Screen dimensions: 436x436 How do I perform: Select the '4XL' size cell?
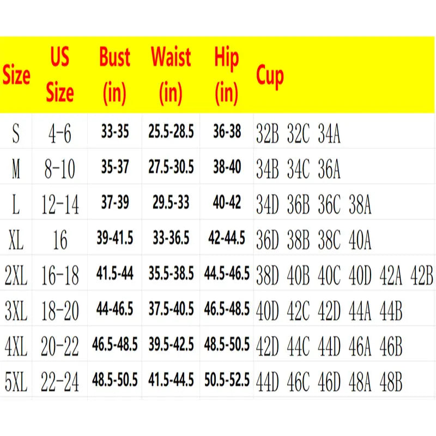(x=16, y=346)
